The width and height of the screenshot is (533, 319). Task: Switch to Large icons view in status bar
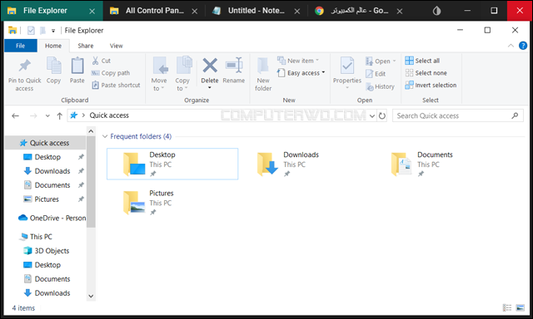[520, 307]
